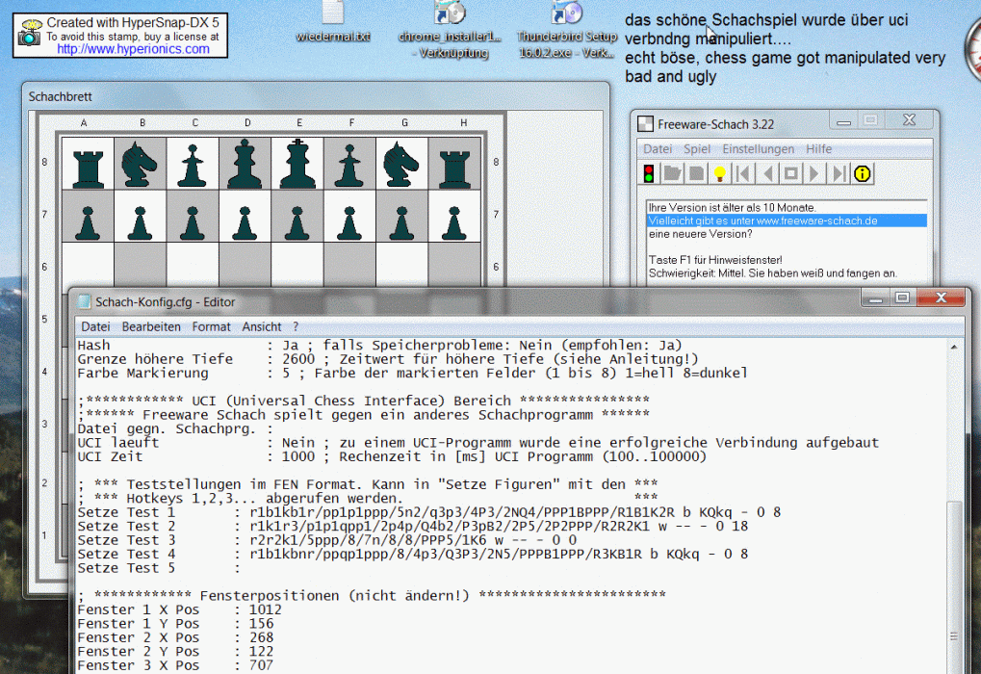Screen dimensions: 981x674
Task: Open the Ansicht menu in the Editor
Action: coord(262,326)
